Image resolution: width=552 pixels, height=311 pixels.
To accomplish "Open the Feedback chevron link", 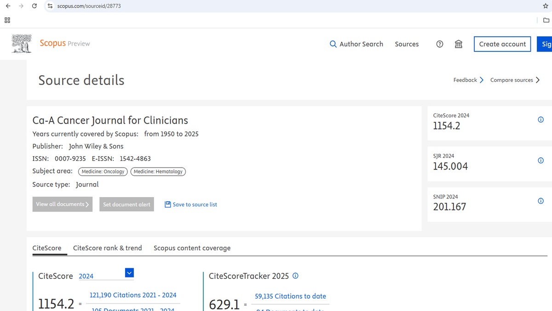I will 468,80.
